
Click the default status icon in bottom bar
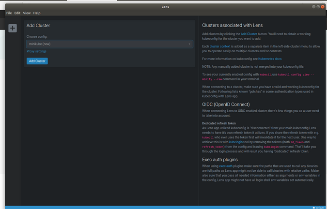tap(314, 207)
